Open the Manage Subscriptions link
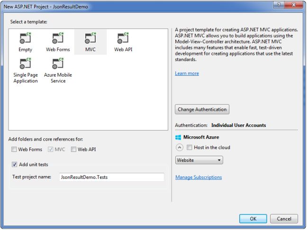Viewport: 308px width, 230px height. pos(199,177)
